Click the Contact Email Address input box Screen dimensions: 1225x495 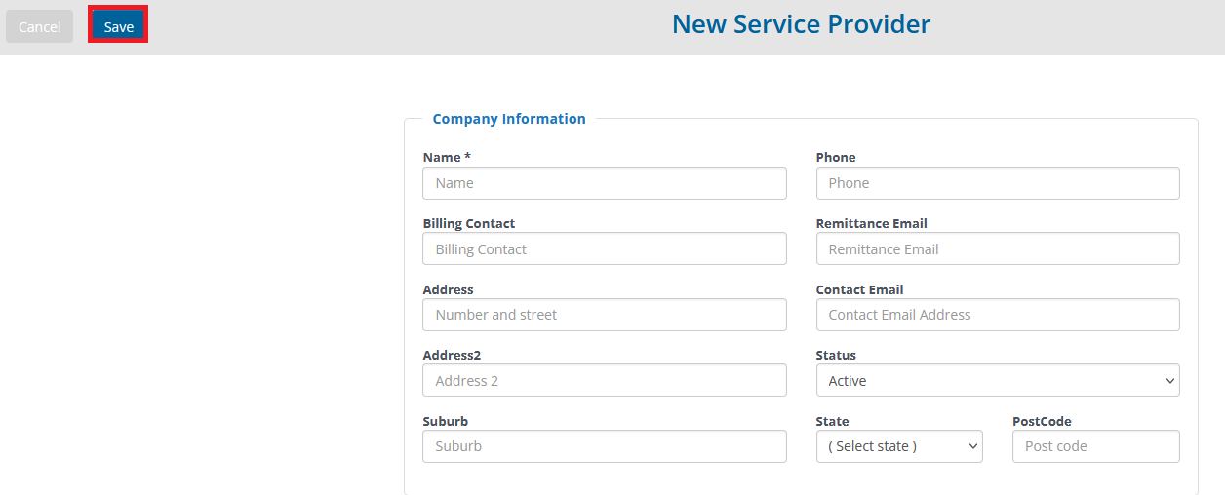tap(998, 315)
